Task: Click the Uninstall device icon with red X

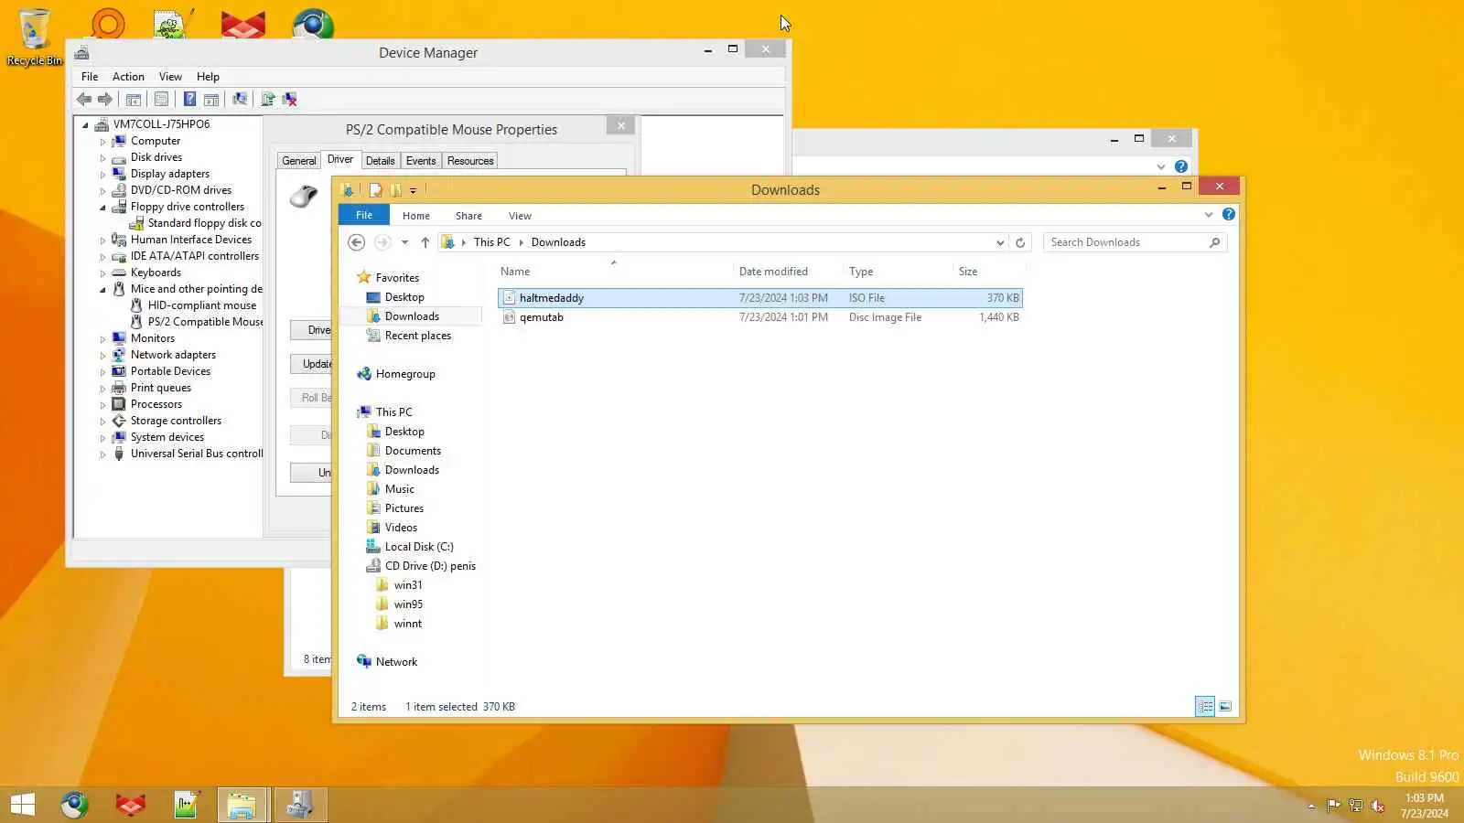Action: tap(290, 100)
